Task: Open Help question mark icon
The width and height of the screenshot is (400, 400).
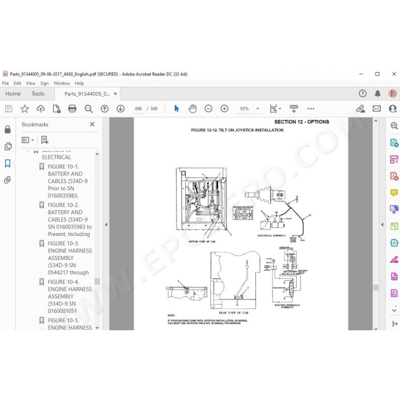Action: click(x=362, y=94)
